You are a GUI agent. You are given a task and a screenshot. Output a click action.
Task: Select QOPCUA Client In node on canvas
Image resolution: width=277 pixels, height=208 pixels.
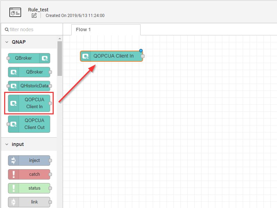pos(111,56)
